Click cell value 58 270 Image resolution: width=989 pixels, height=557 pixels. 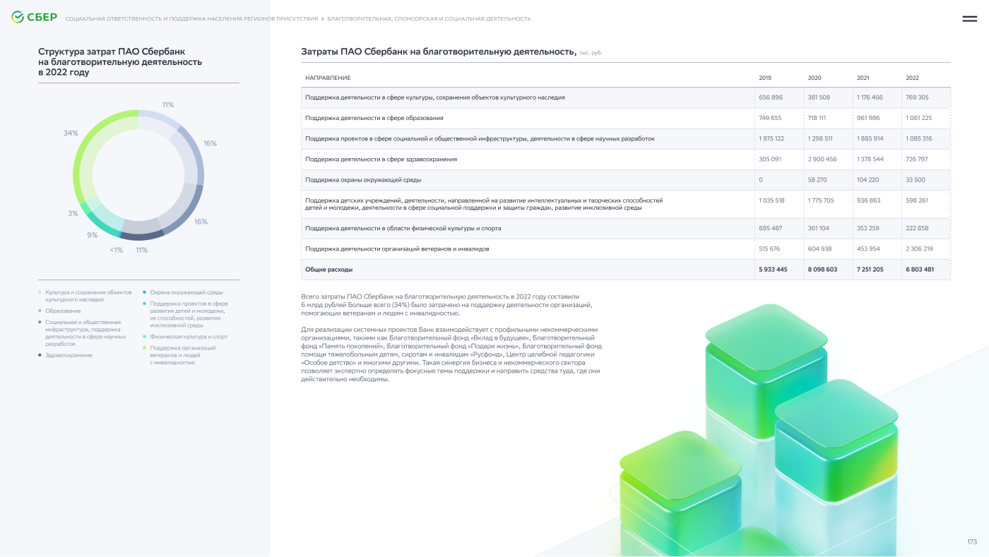point(817,180)
